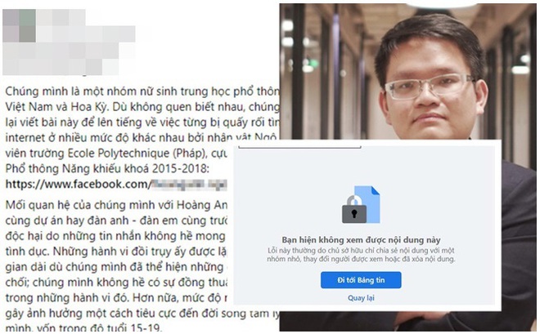540x334 pixels.
Task: Click the blue document icon behind the padlock
Action: (x=367, y=204)
